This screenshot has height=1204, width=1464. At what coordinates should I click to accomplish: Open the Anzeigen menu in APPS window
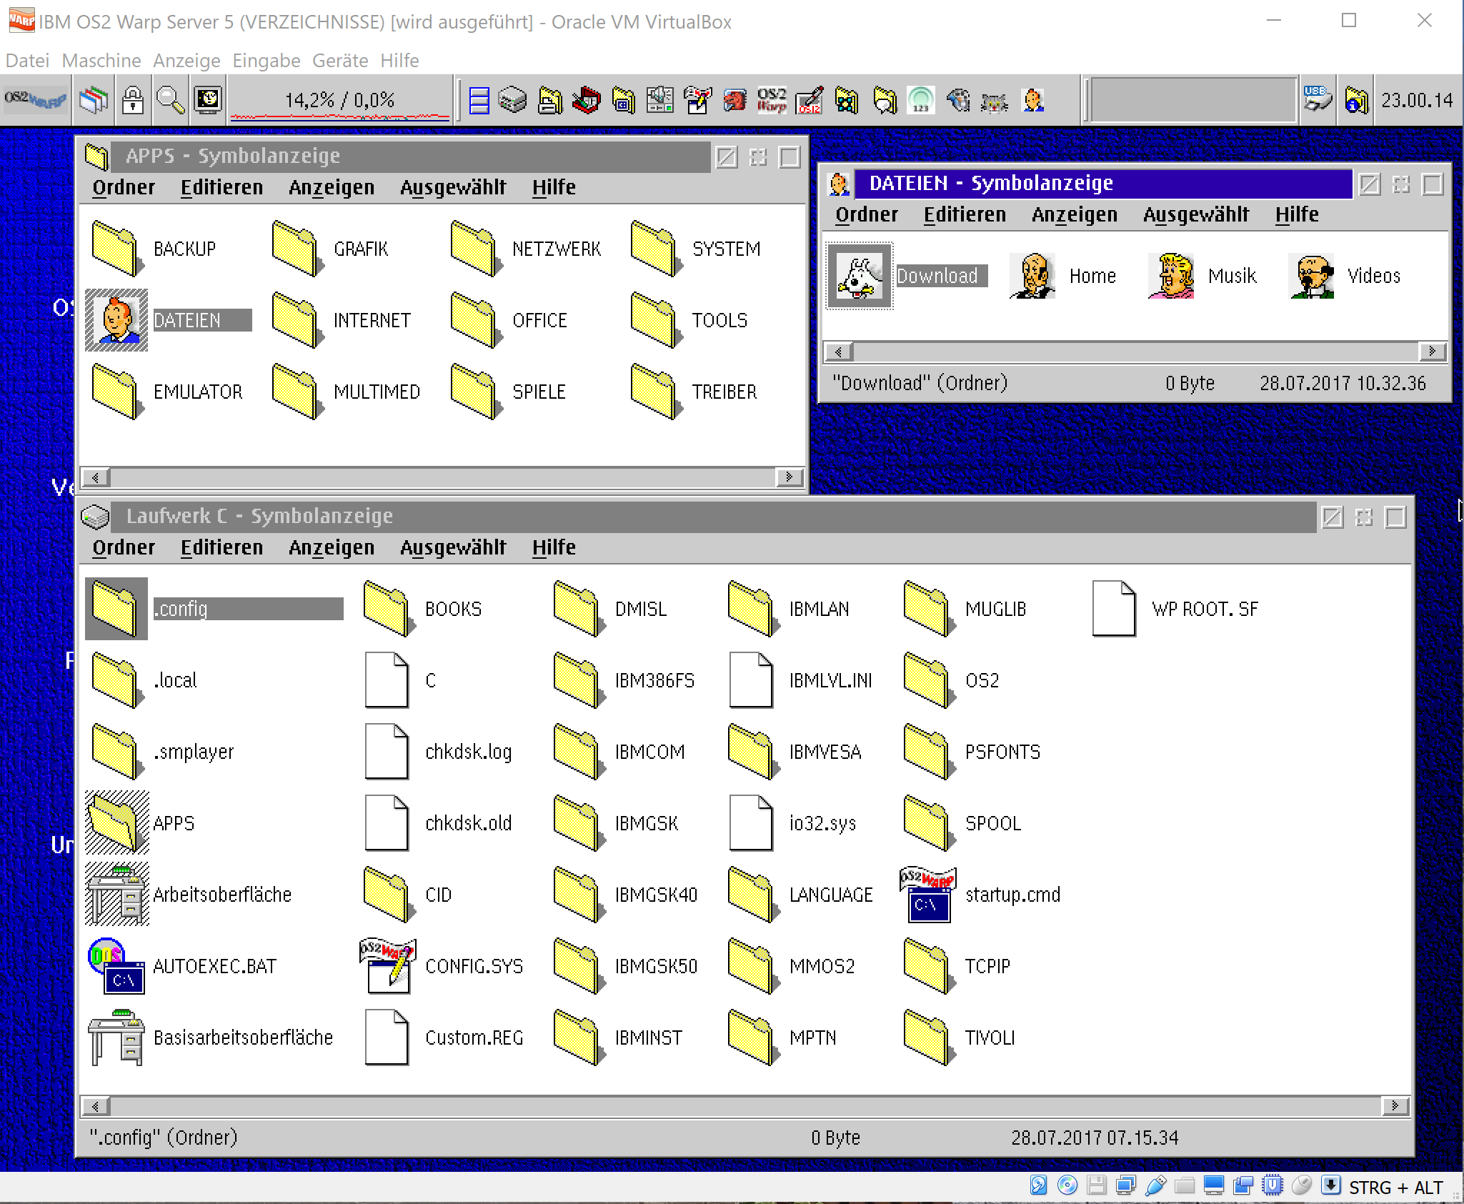click(x=332, y=187)
